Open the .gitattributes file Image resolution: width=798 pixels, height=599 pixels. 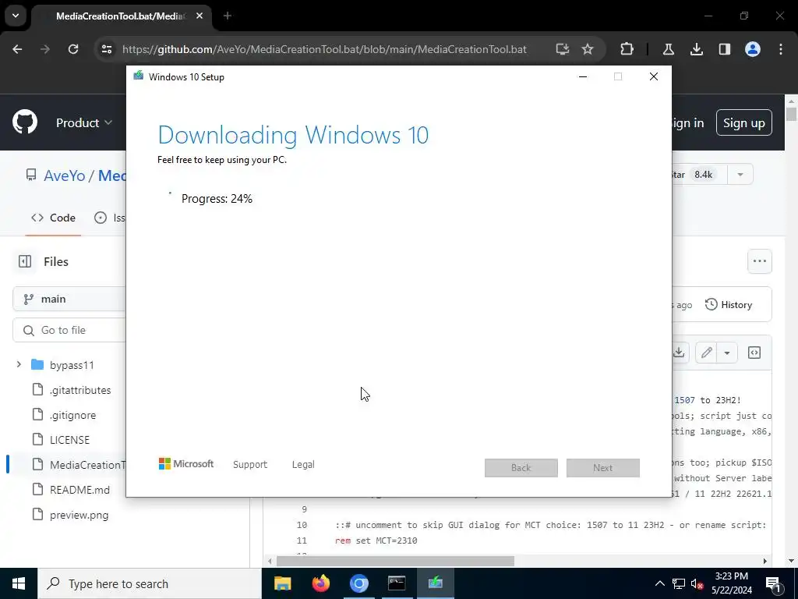80,390
